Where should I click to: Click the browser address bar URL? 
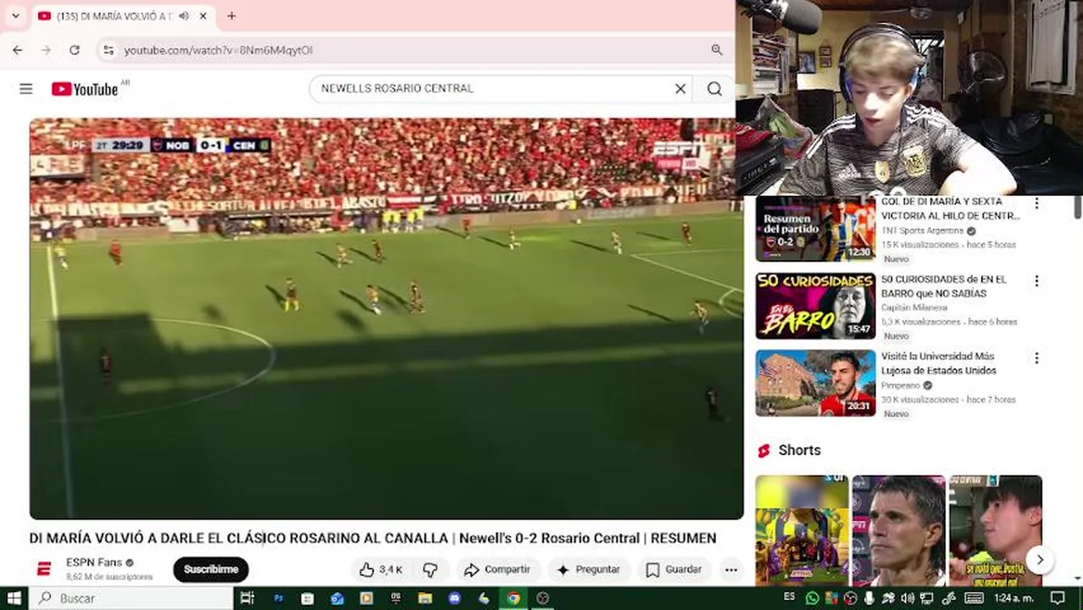click(219, 50)
